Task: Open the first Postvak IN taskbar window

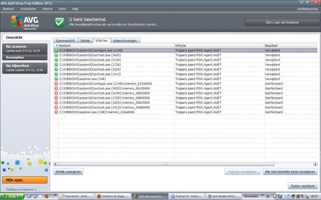Action: 77,196
